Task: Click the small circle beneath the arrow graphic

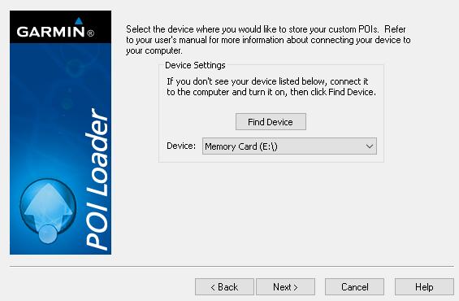Action: coord(48,233)
